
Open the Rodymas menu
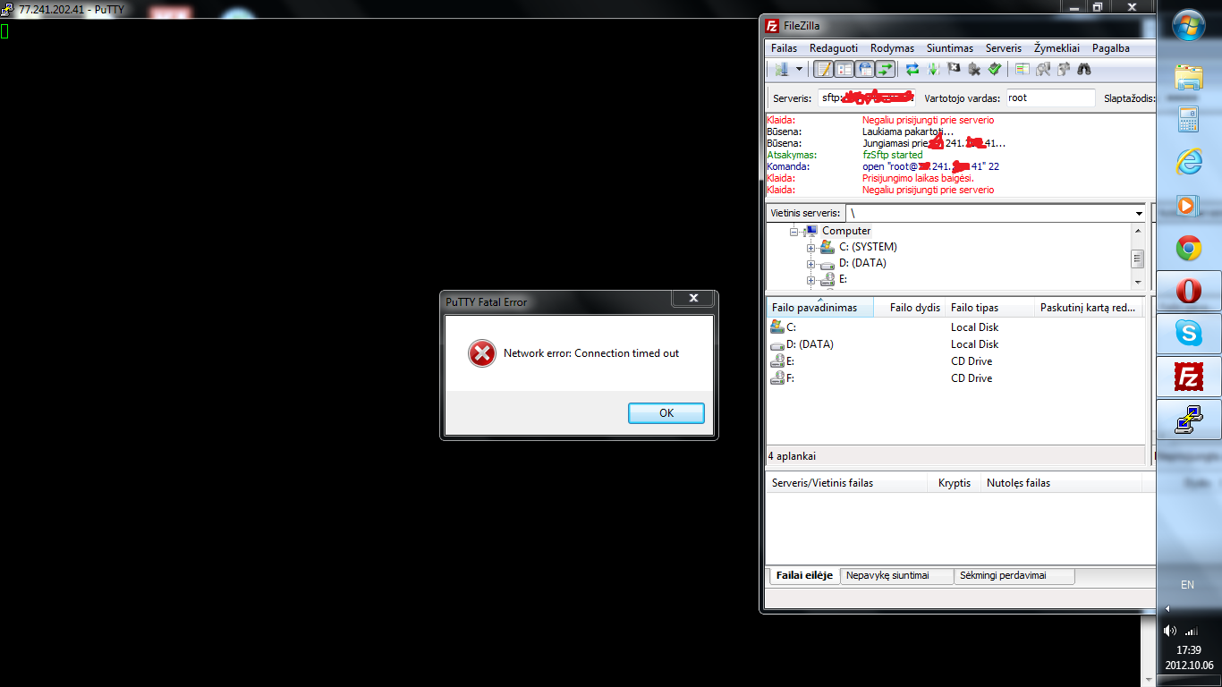[x=892, y=48]
